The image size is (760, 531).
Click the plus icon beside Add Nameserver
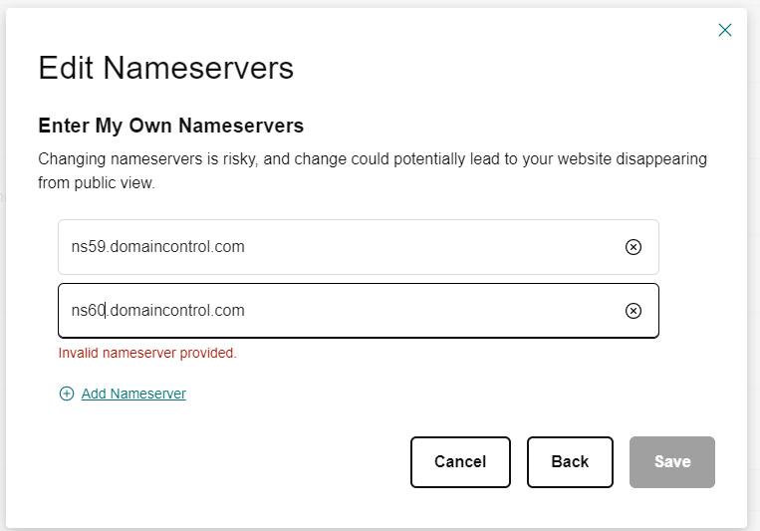click(x=67, y=394)
